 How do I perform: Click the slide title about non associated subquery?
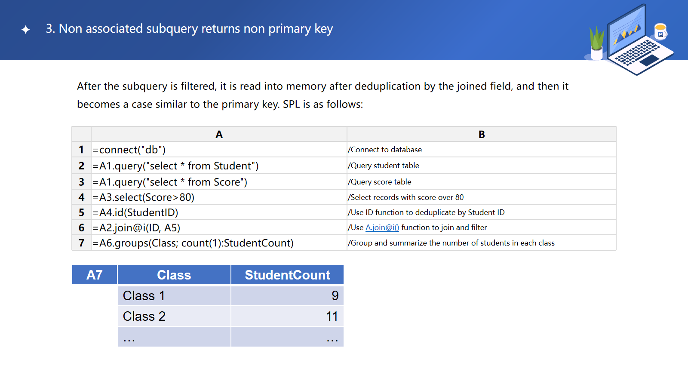pos(189,29)
